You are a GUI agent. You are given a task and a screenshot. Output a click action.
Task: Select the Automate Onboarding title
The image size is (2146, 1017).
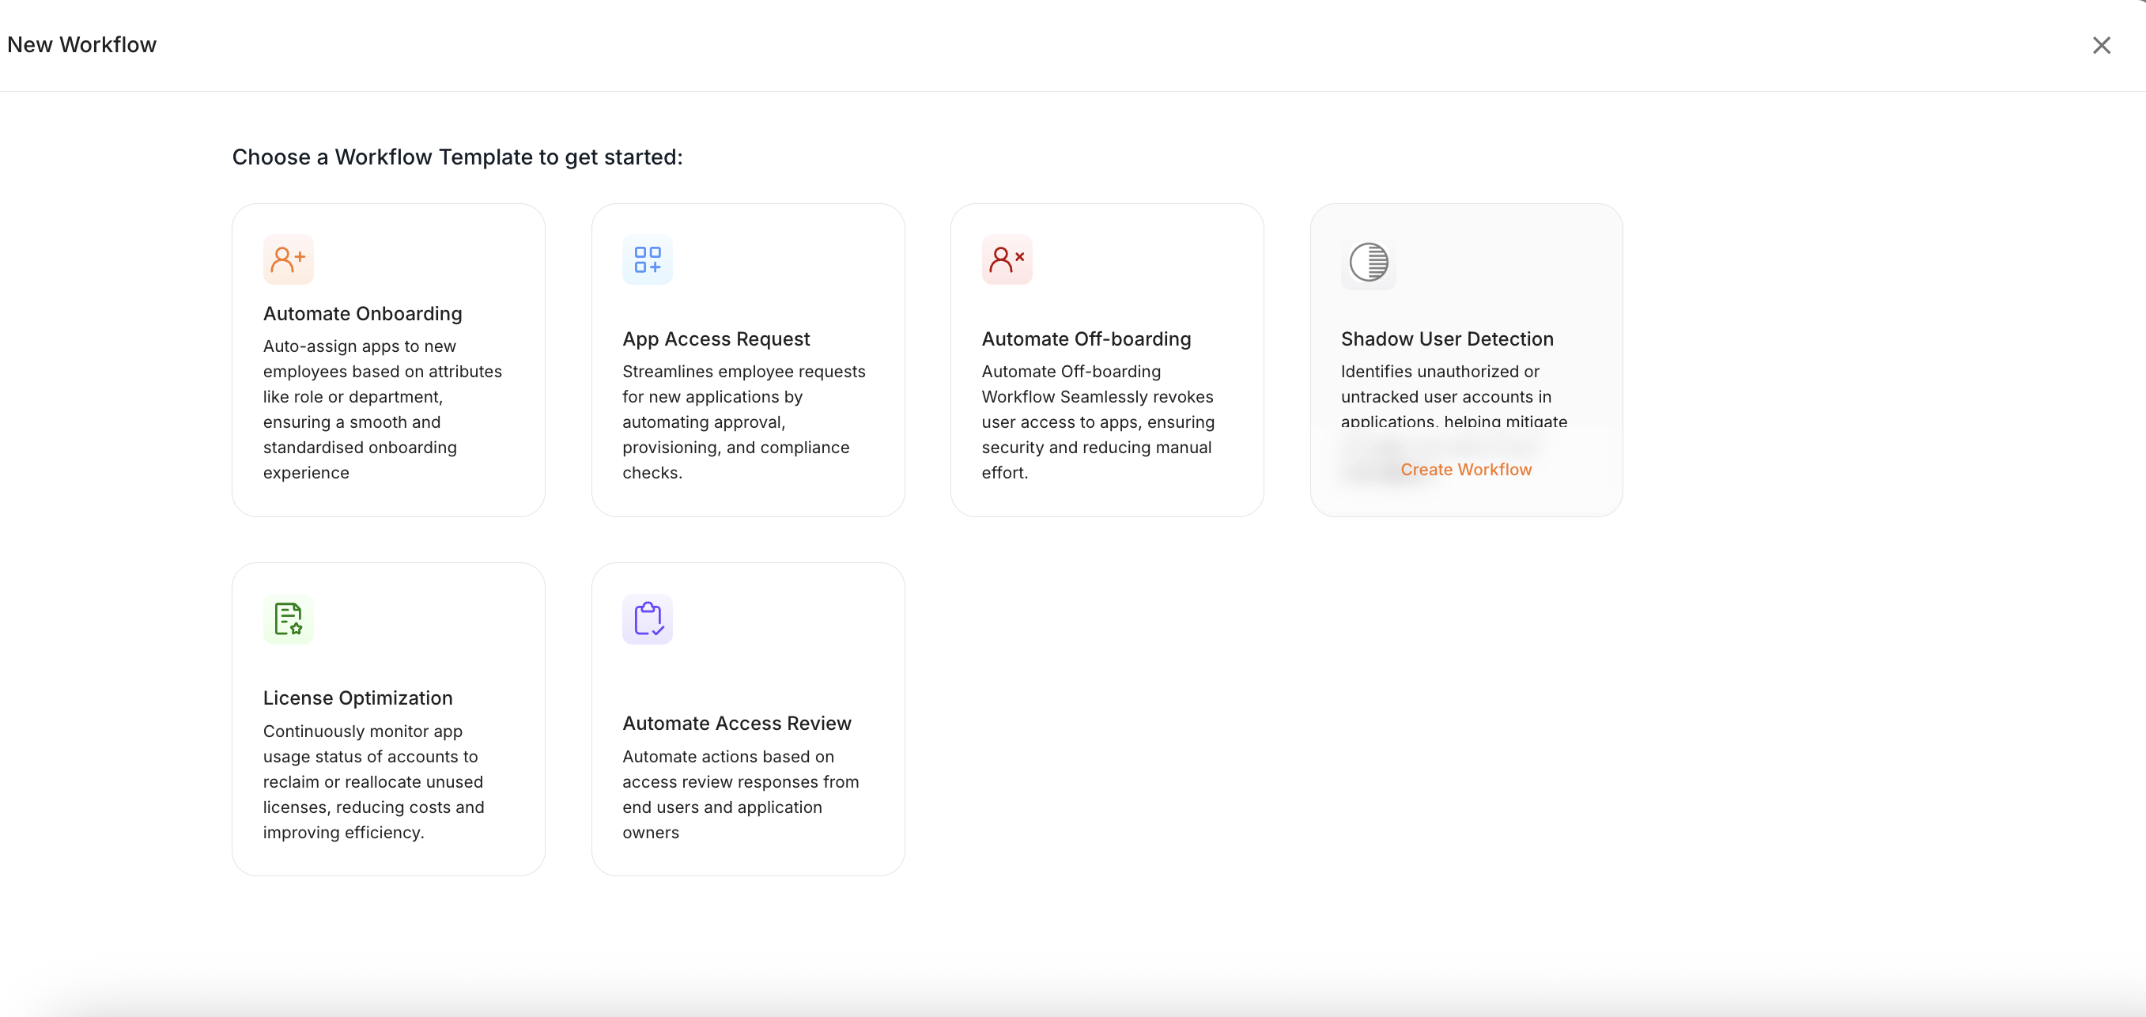pos(362,313)
